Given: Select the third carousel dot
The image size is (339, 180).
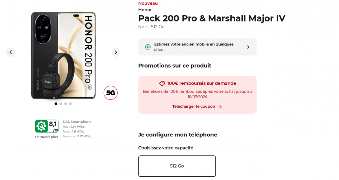Looking at the screenshot, I should 66,104.
